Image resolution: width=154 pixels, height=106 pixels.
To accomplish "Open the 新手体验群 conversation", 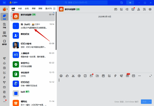I will click(33, 16).
